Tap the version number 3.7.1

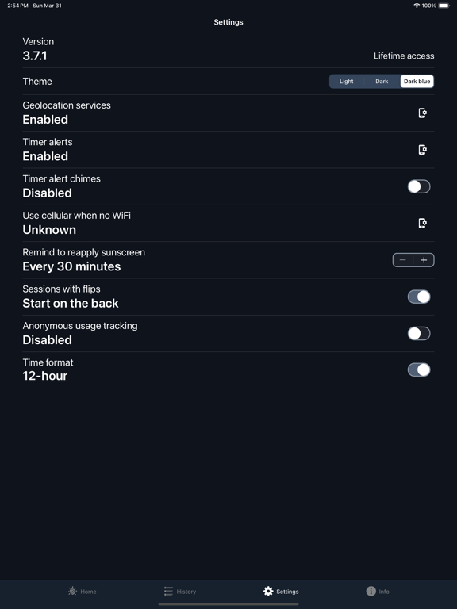[x=35, y=56]
